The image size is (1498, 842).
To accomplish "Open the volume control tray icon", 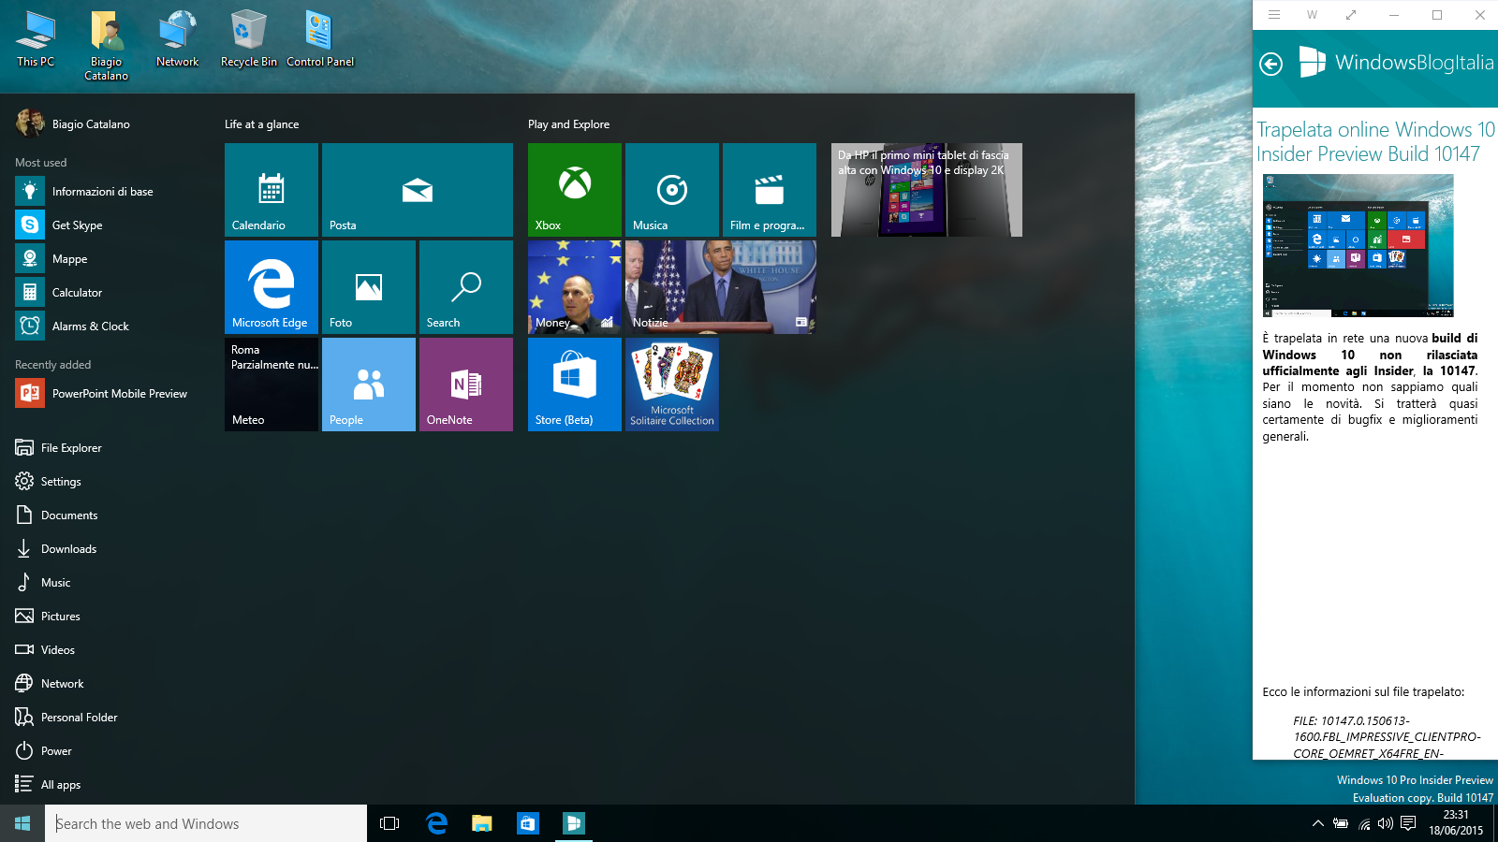I will [x=1386, y=823].
